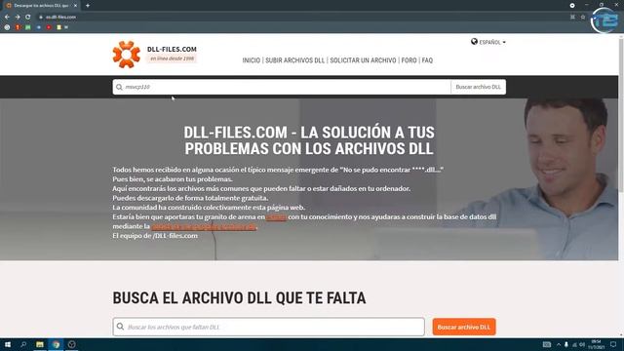Click the DLL-FILES.COM site title text
Screen dimensions: 624x351
coord(172,49)
